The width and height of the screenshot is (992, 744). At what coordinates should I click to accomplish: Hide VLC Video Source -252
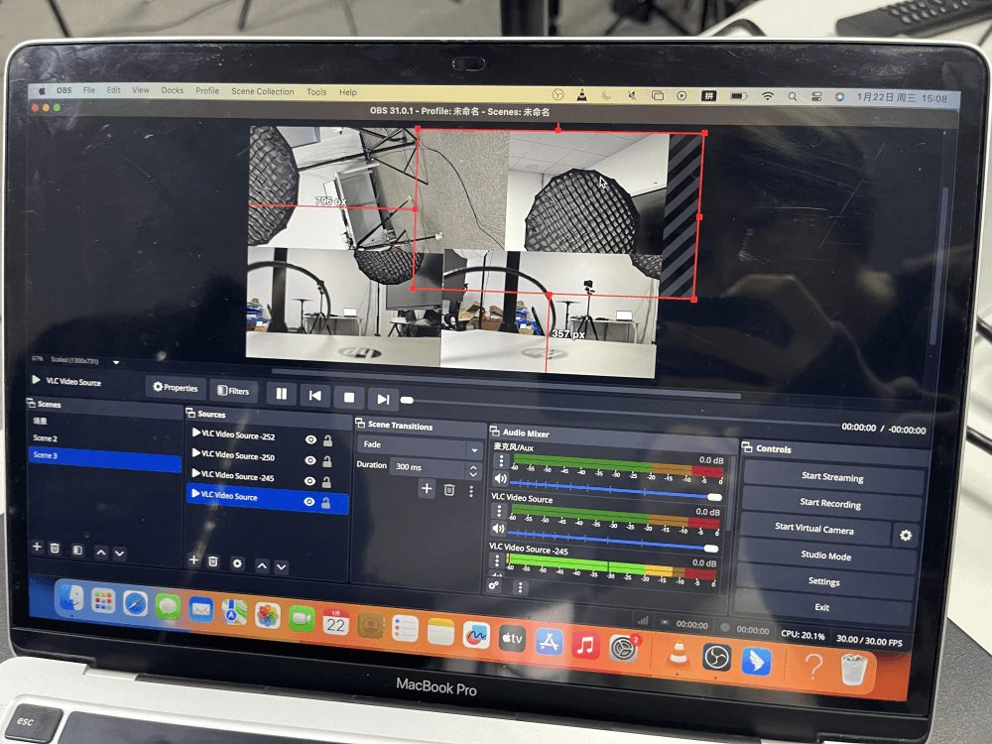310,439
